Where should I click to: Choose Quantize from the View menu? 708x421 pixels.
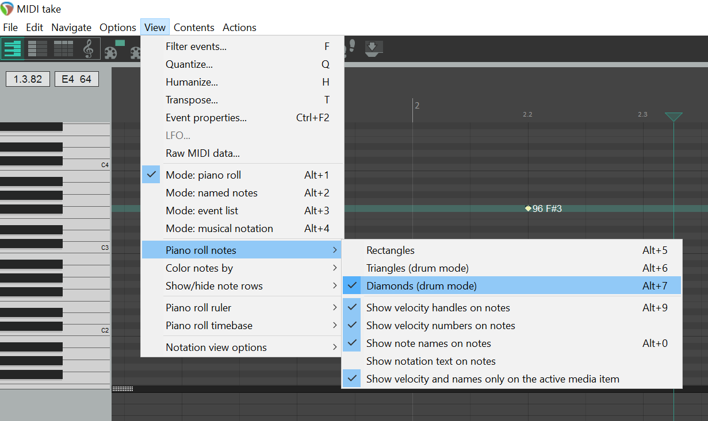(189, 64)
